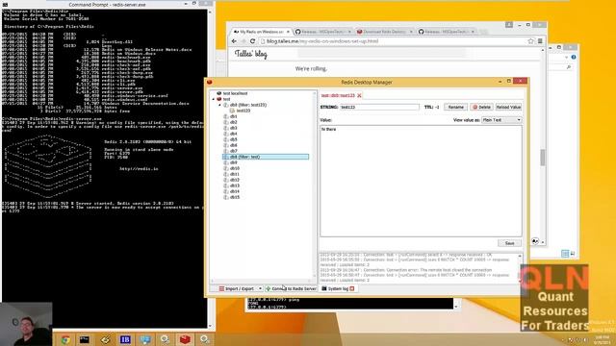The height and width of the screenshot is (346, 616).
Task: Switch to the first GitHub Releases tab
Action: click(323, 32)
